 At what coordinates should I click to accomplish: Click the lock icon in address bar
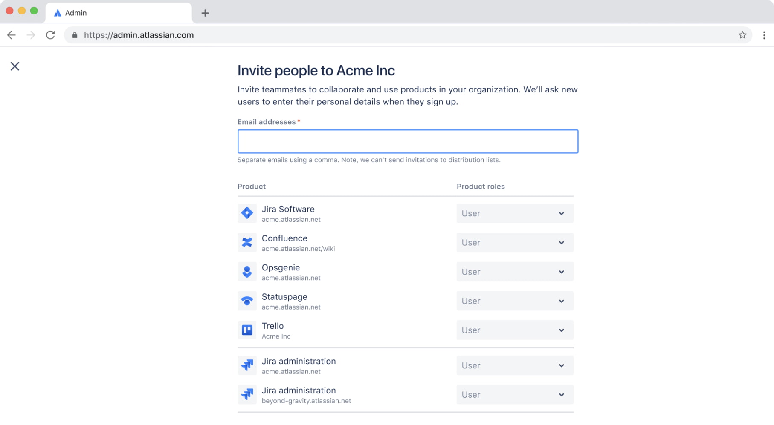(x=75, y=35)
